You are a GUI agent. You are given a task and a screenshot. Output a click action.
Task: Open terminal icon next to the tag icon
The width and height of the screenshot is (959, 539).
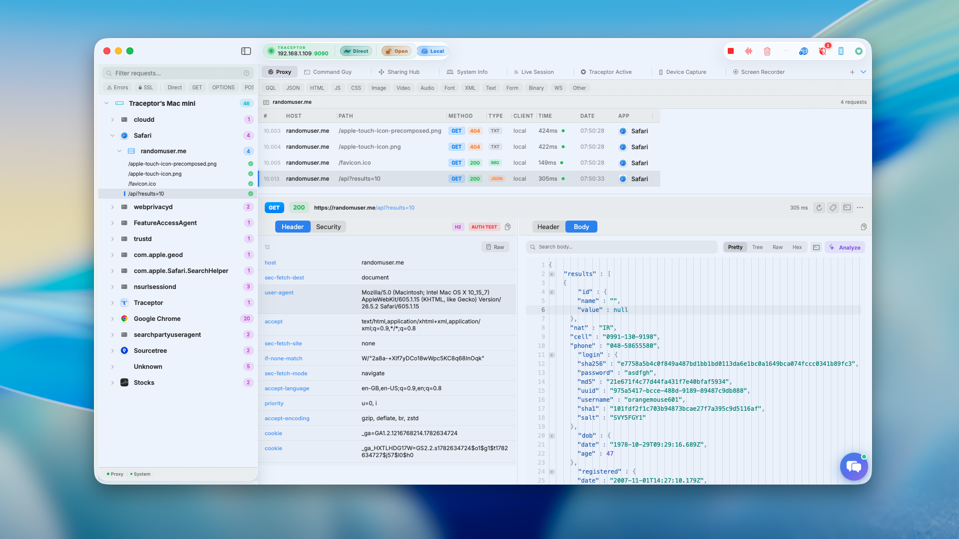click(x=847, y=208)
